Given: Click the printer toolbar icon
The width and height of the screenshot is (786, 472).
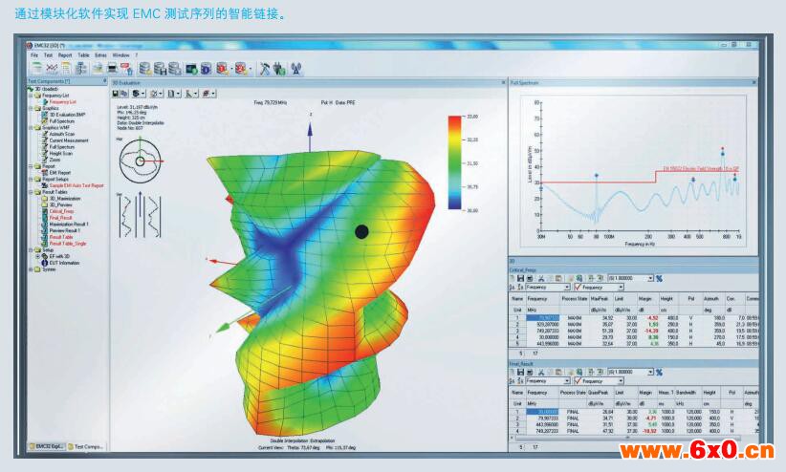Looking at the screenshot, I should click(x=112, y=69).
